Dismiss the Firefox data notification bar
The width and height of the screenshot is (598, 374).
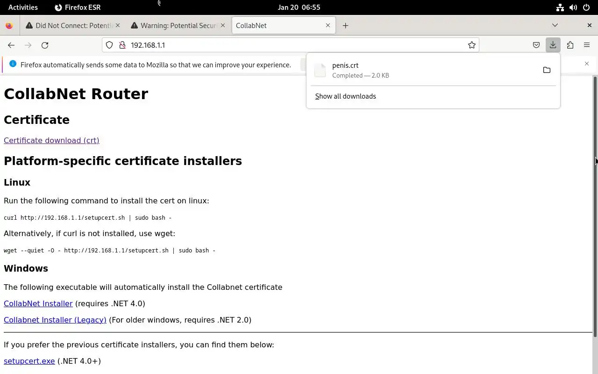click(587, 64)
